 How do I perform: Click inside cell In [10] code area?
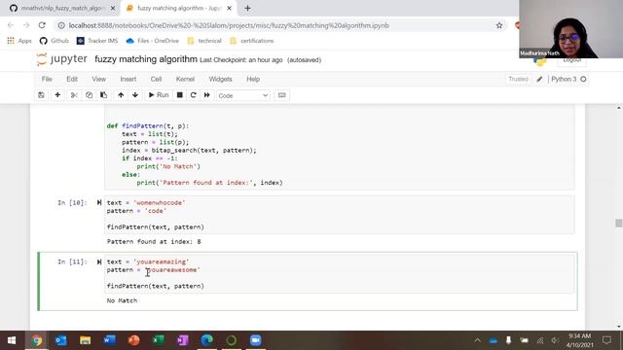pyautogui.click(x=340, y=215)
